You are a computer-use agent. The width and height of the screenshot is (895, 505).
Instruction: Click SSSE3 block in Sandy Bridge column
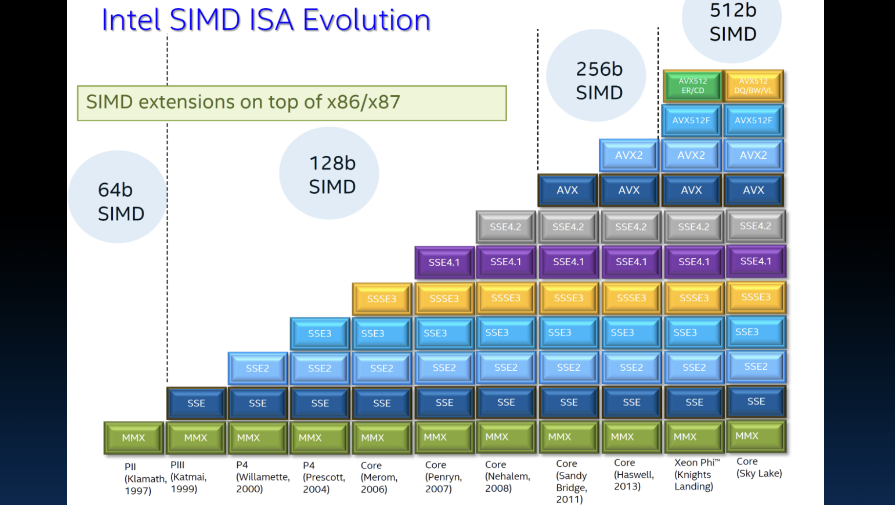tap(569, 298)
